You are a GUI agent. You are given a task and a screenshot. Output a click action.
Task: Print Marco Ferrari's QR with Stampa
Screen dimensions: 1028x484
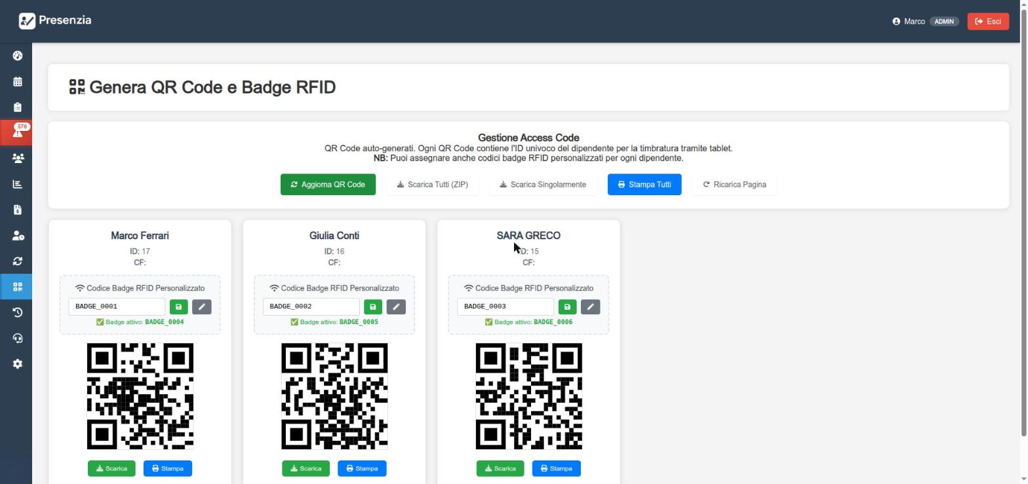pyautogui.click(x=168, y=468)
